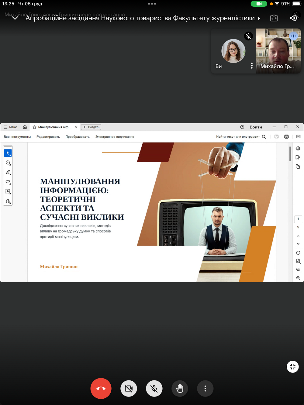This screenshot has width=304, height=405.
Task: Toggle the speaker audio output icon
Action: (293, 18)
